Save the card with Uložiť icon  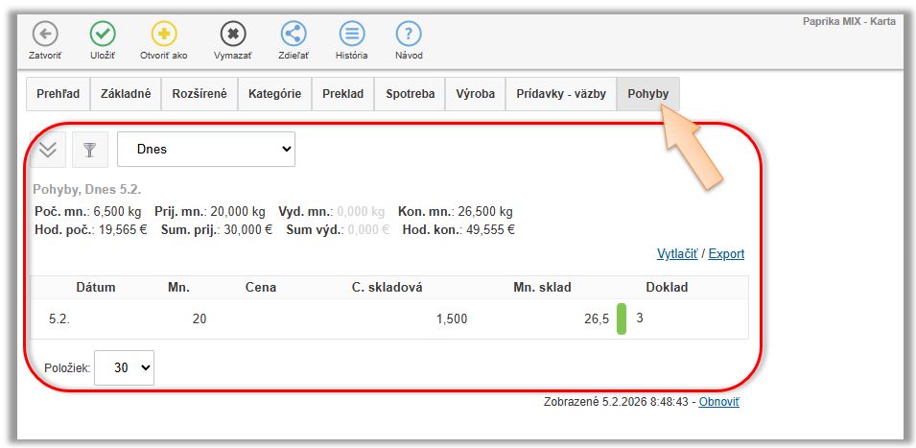pos(103,35)
